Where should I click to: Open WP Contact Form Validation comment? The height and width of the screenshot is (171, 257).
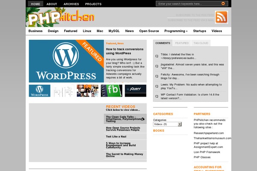(x=190, y=96)
